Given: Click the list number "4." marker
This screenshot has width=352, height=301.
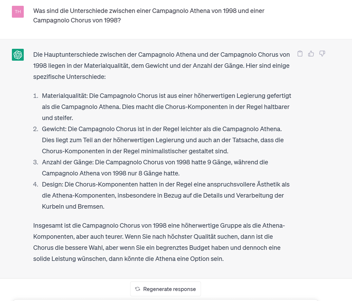Looking at the screenshot, I should [36, 184].
